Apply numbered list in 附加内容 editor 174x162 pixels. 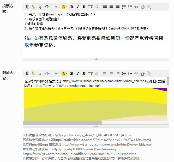pyautogui.click(x=124, y=74)
